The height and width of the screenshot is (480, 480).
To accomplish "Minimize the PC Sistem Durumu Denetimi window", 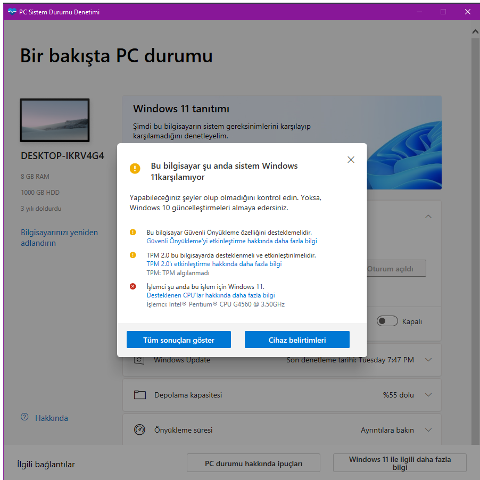I will (419, 12).
